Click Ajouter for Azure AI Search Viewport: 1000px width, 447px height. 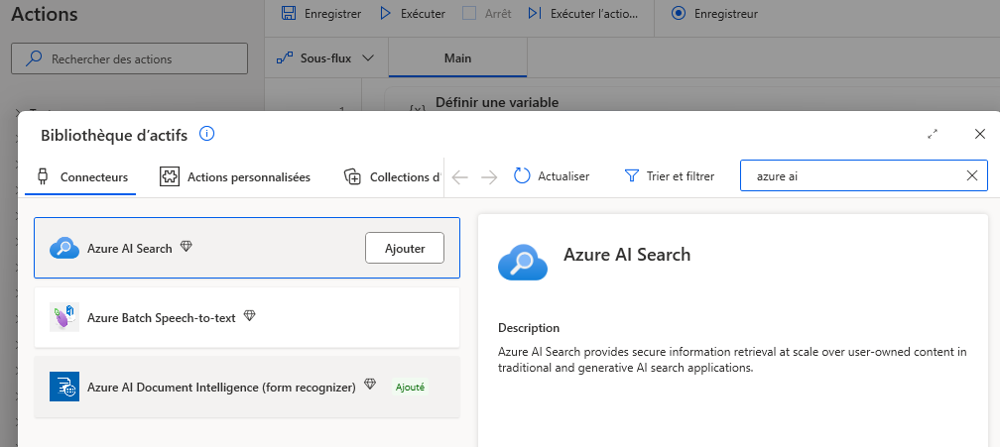tap(405, 249)
